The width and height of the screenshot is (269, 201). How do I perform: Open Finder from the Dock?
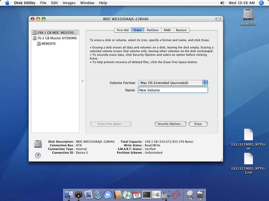69,195
